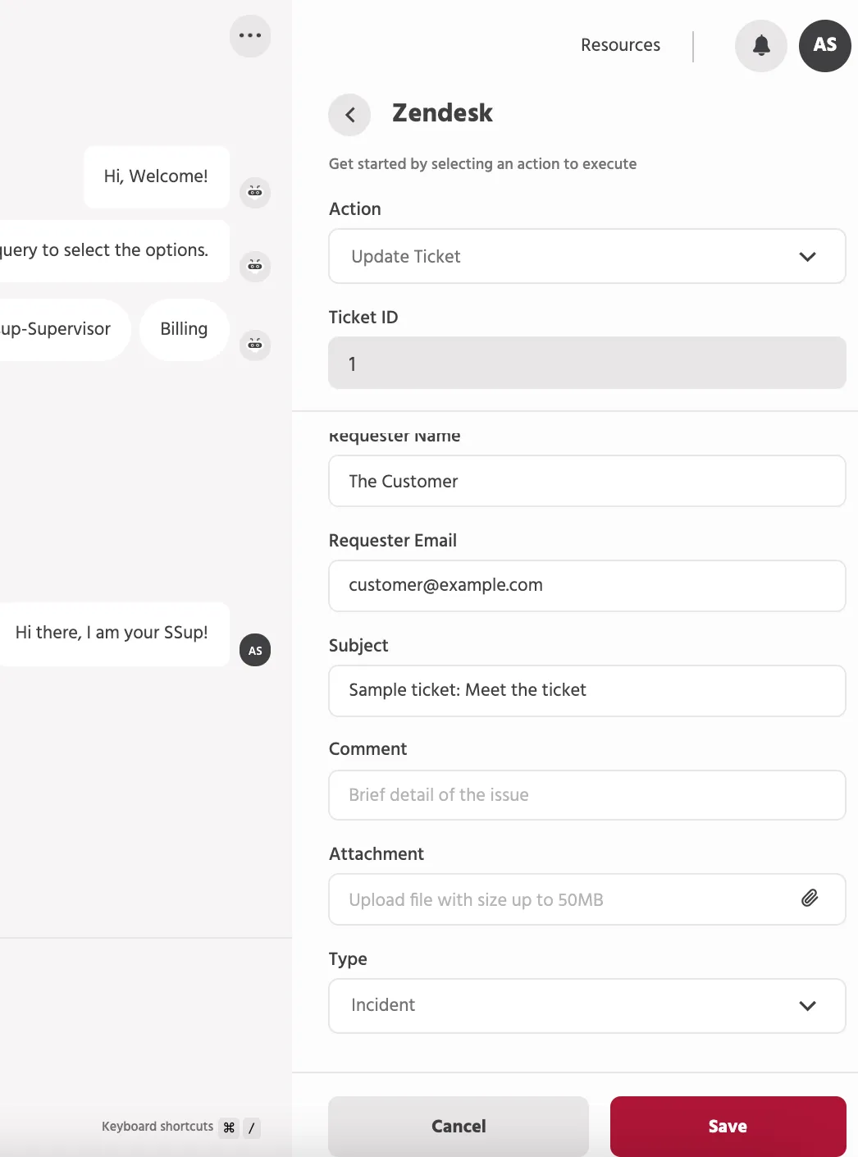Click the chevron arrow in the Type field
This screenshot has width=858, height=1157.
pyautogui.click(x=807, y=1006)
